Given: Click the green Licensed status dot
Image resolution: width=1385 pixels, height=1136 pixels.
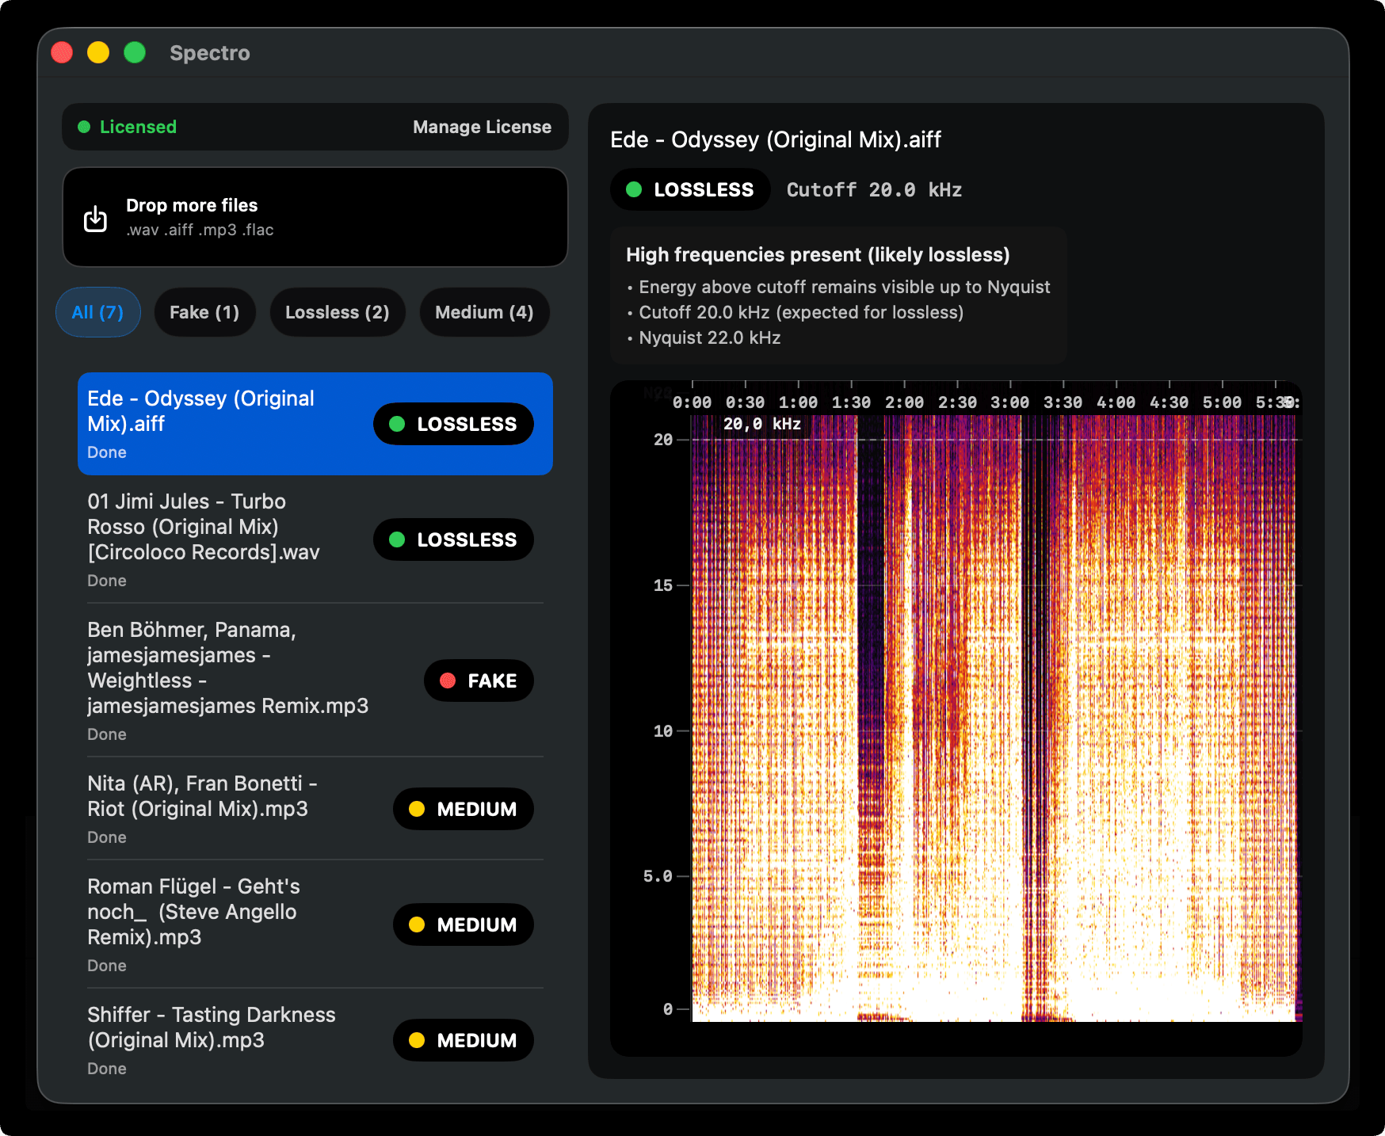Looking at the screenshot, I should pos(84,127).
